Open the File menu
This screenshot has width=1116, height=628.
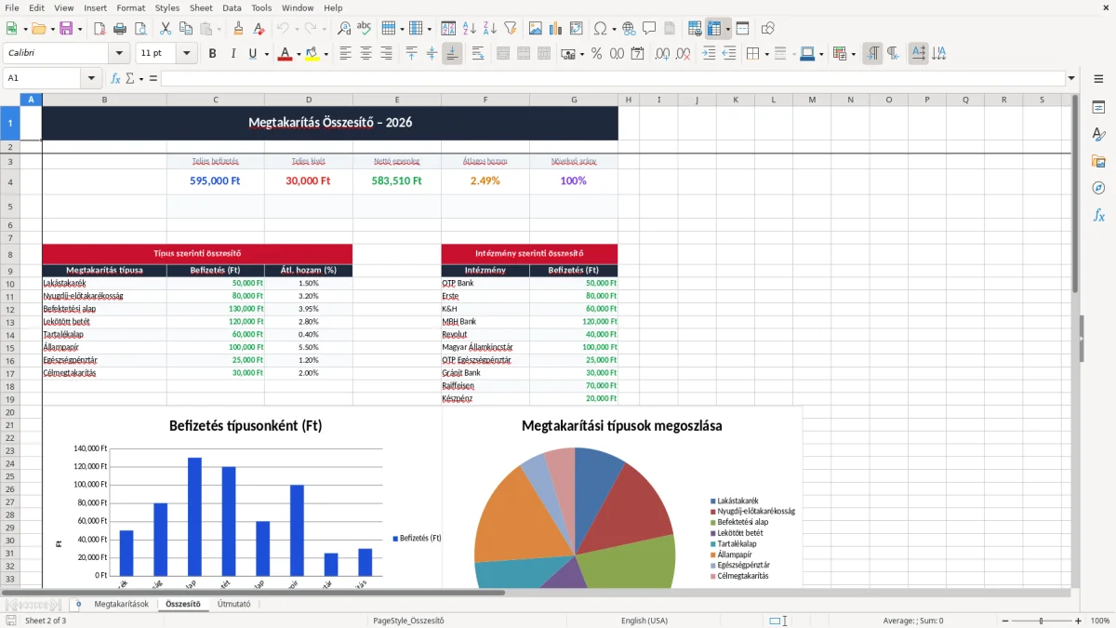[12, 7]
